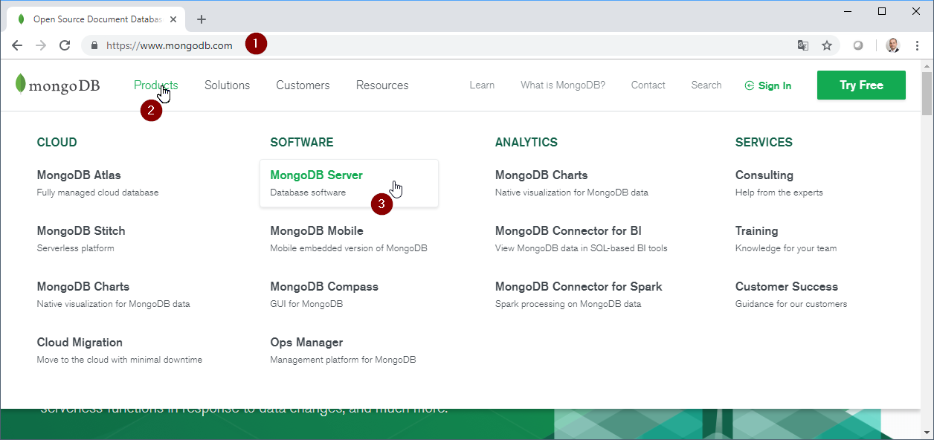
Task: Bookmark this page with the star icon
Action: click(x=827, y=45)
